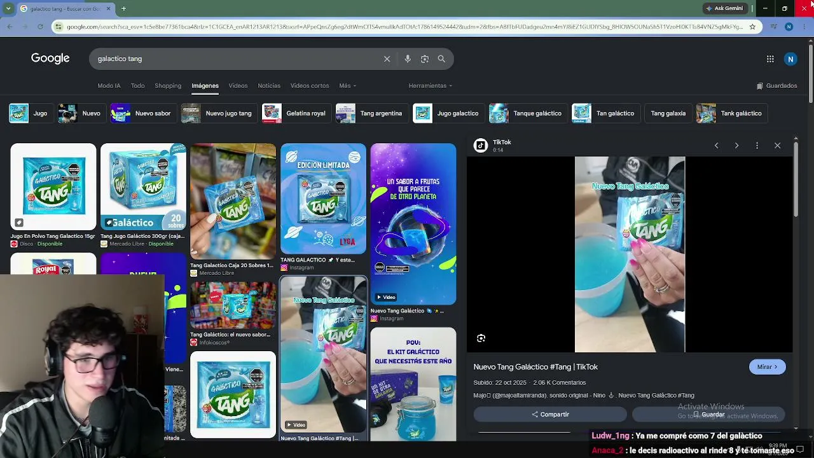This screenshot has width=814, height=458.
Task: Show the previous image in the preview panel
Action: point(716,146)
